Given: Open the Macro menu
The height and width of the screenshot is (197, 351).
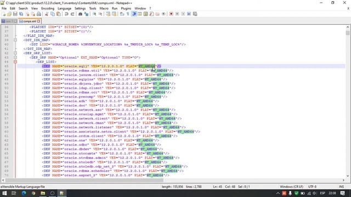Looking at the screenshot, I should point(104,8).
